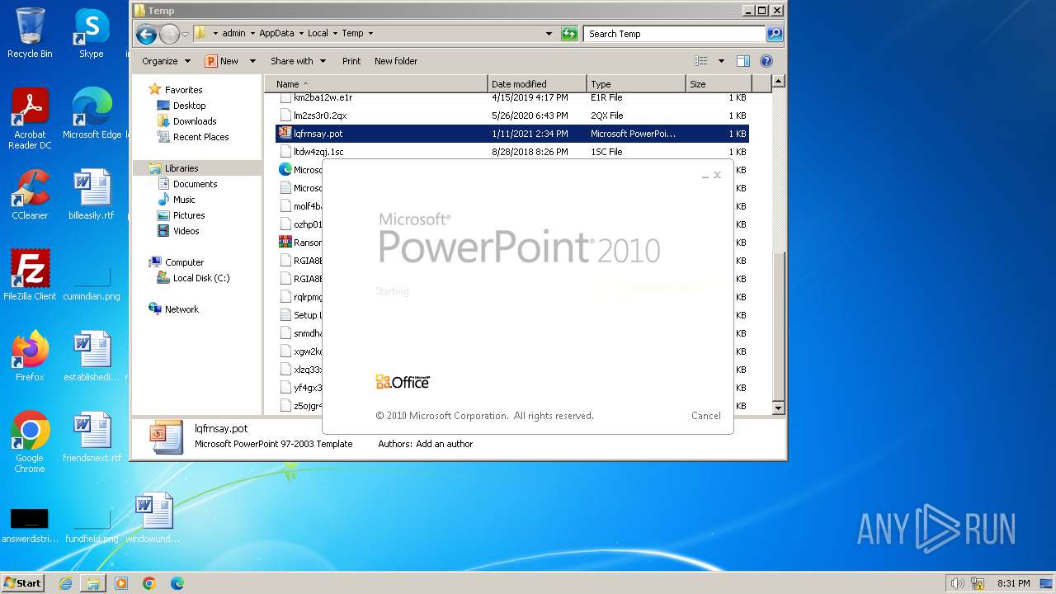Open the Skype desktop shortcut

click(92, 34)
